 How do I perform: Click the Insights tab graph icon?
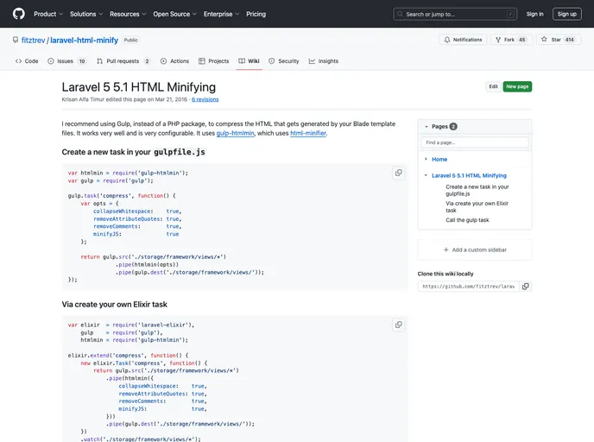pos(312,61)
